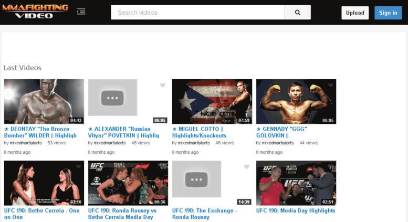Viewport: 408px width, 222px height.
Task: Open the Miguel Cotto video thumbnail
Action: click(212, 101)
